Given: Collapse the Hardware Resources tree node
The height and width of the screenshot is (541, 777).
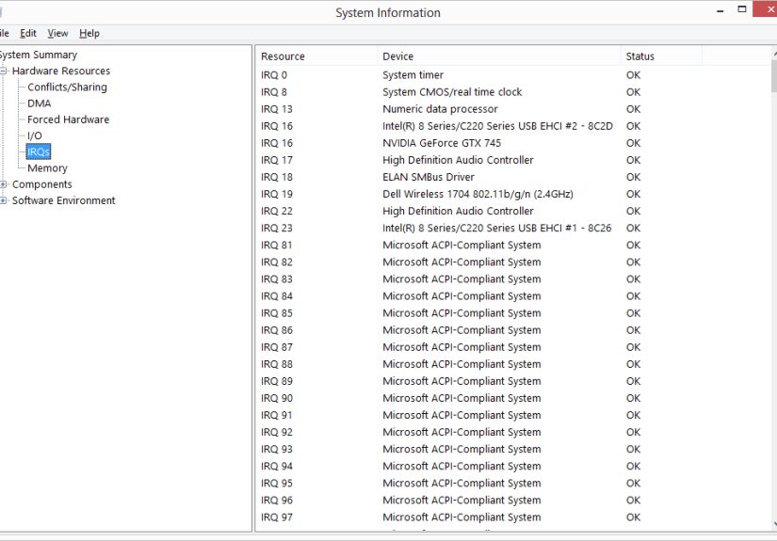Looking at the screenshot, I should 4,72.
